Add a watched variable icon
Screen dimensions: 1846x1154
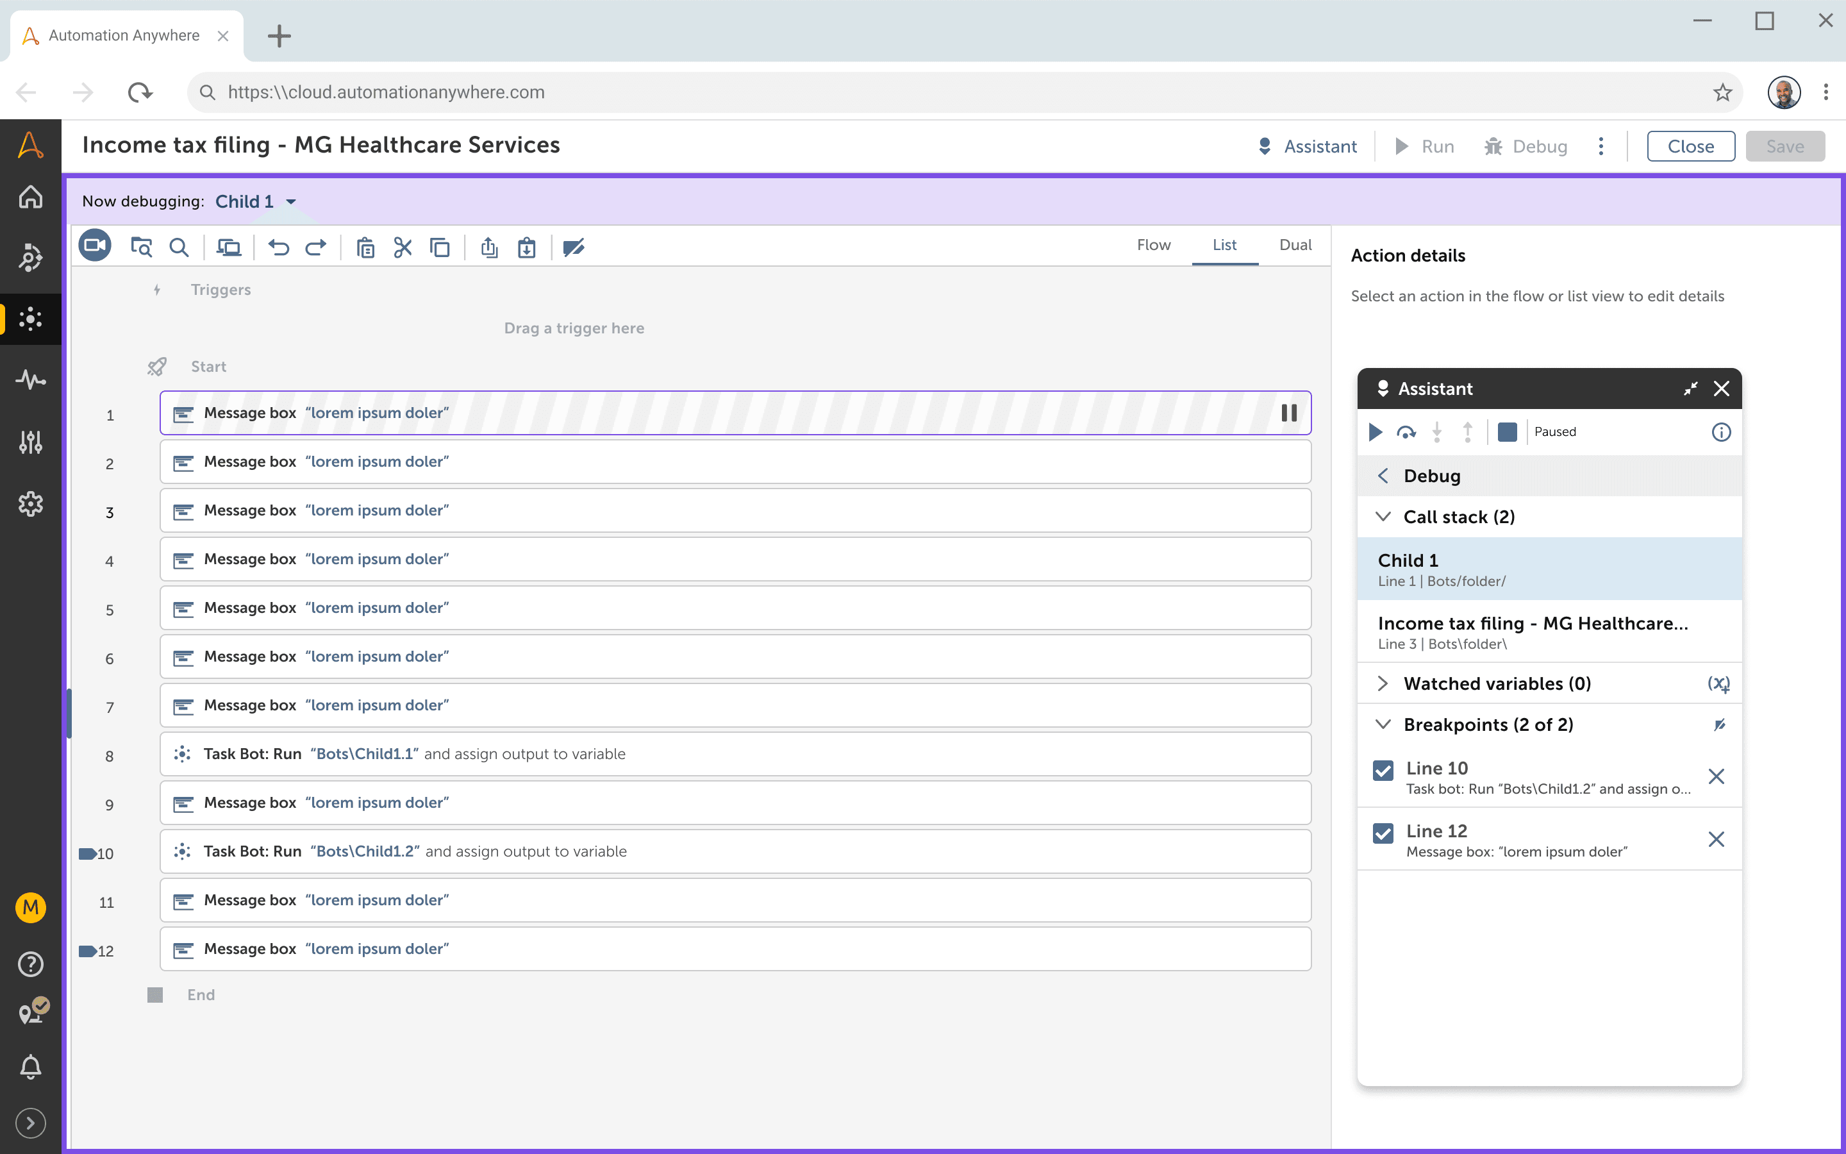(x=1718, y=684)
